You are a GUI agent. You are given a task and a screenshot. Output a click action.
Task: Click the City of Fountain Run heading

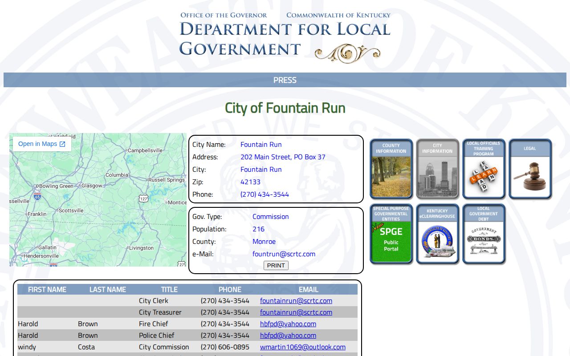pos(285,108)
